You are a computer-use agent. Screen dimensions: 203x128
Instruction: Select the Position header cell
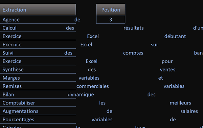[111, 10]
